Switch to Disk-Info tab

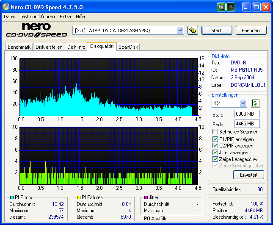(76, 47)
